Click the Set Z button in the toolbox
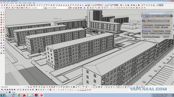 (x=144, y=37)
